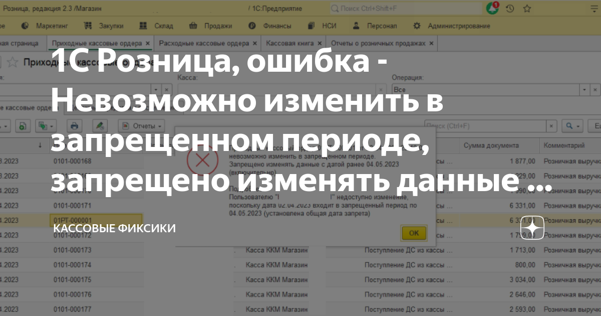This screenshot has width=601, height=316.
Task: Clear the Поиск (Ctrl+F) list search field
Action: 551,125
